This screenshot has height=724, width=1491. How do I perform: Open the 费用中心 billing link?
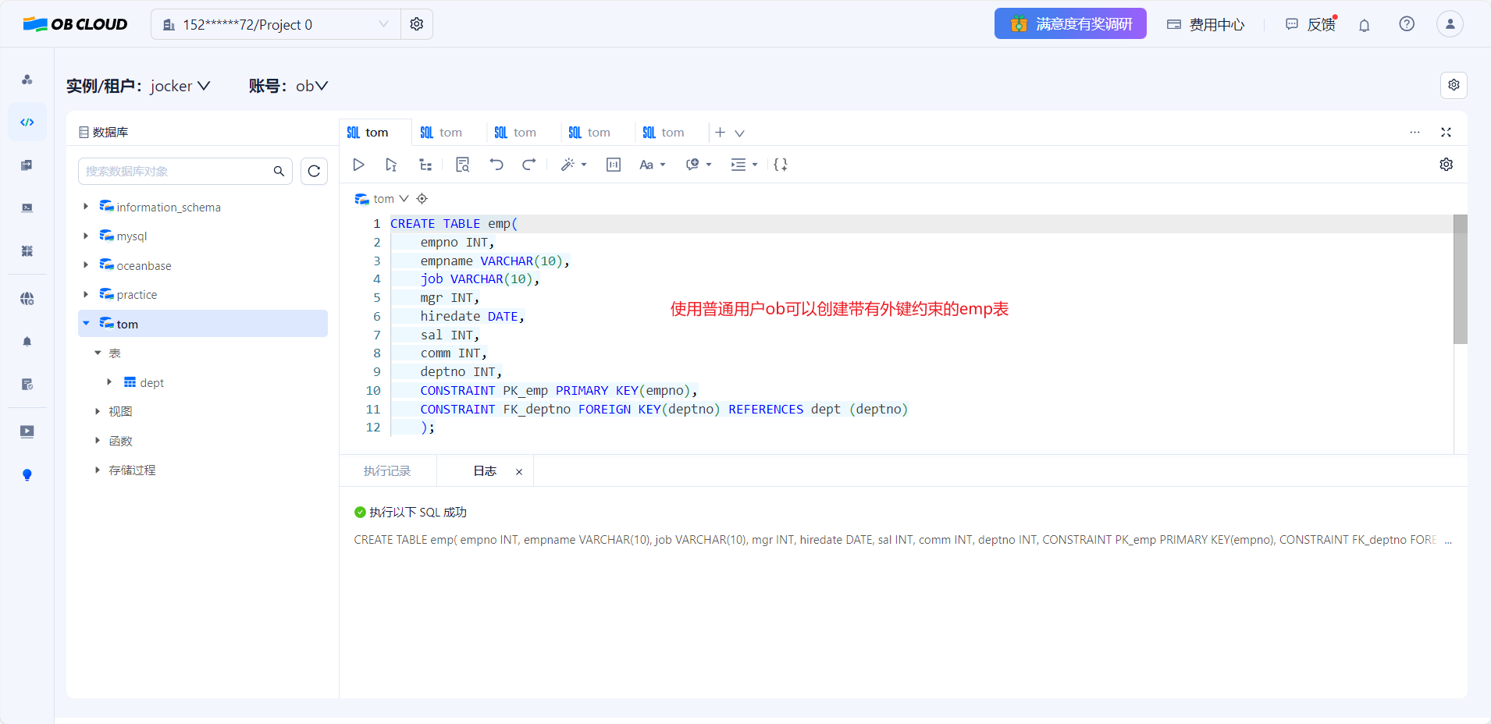coord(1205,25)
